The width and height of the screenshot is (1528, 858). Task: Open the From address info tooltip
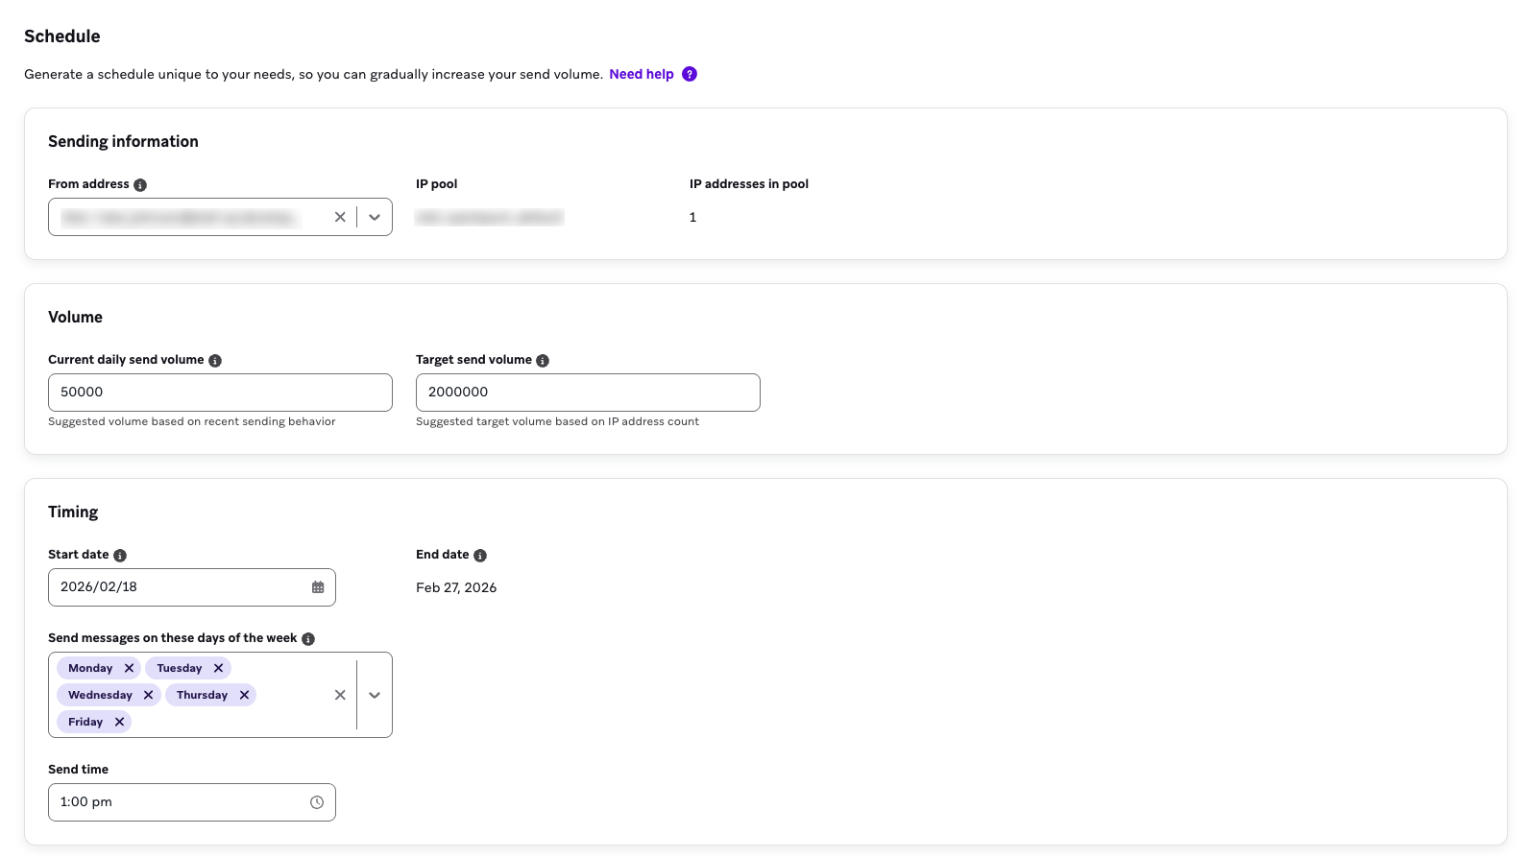[x=140, y=184]
